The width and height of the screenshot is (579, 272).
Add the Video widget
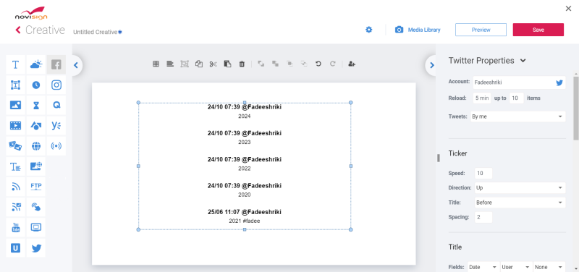click(15, 125)
